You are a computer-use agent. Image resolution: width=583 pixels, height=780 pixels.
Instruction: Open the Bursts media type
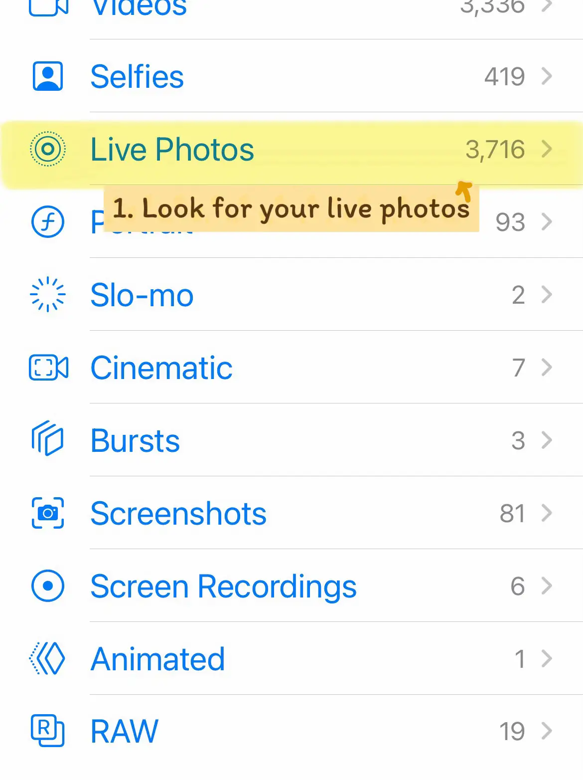[x=135, y=440]
